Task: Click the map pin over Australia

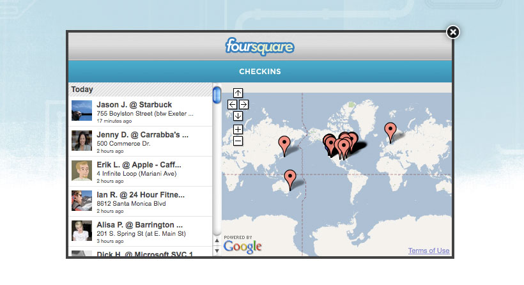Action: [x=290, y=180]
